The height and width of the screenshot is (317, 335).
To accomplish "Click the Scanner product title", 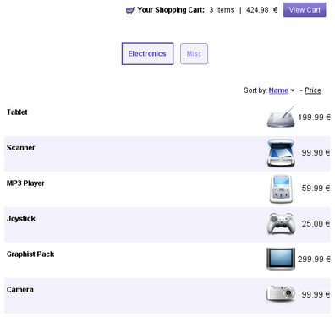I will pyautogui.click(x=20, y=148).
